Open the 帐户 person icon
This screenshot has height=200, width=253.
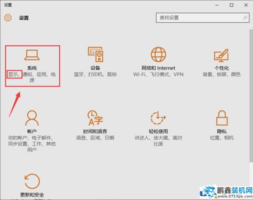click(x=32, y=118)
